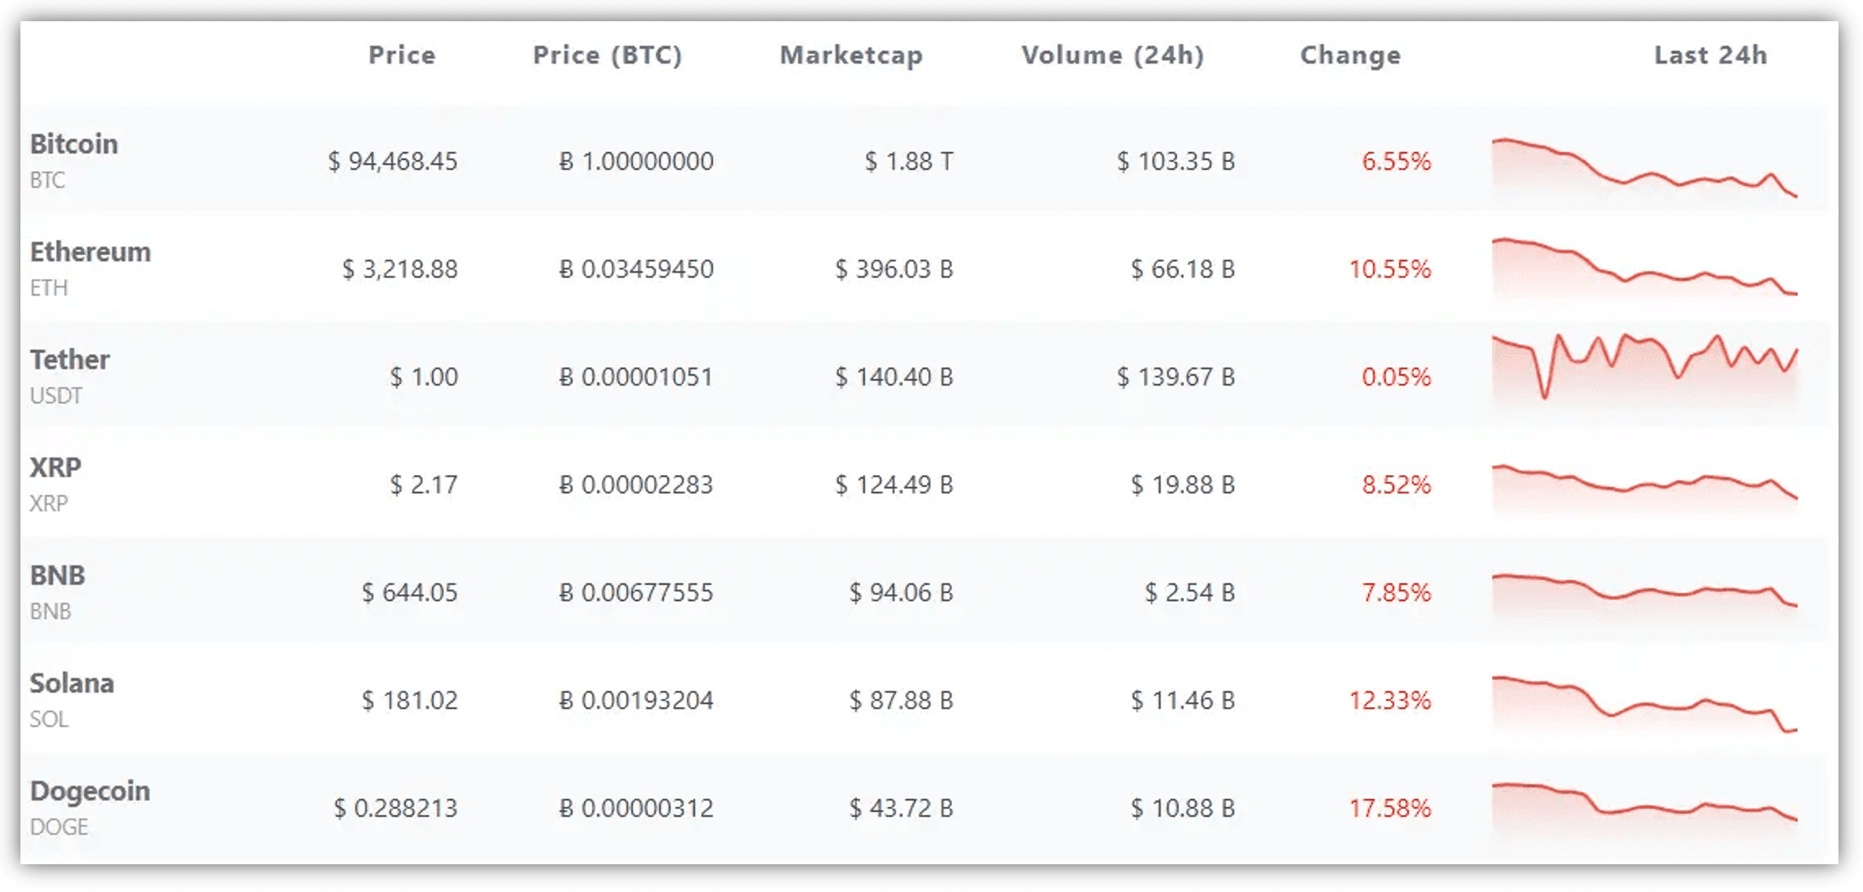Viewport: 1863px width, 892px height.
Task: Open the Tether coin details
Action: 69,360
